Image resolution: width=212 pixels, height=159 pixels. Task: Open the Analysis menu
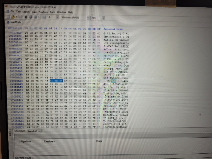pos(43,12)
